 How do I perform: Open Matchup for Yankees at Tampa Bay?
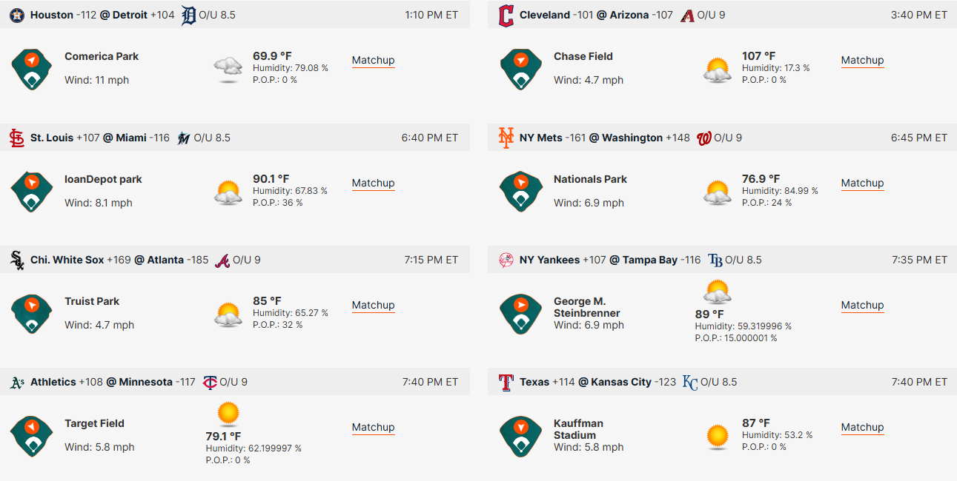pyautogui.click(x=862, y=305)
